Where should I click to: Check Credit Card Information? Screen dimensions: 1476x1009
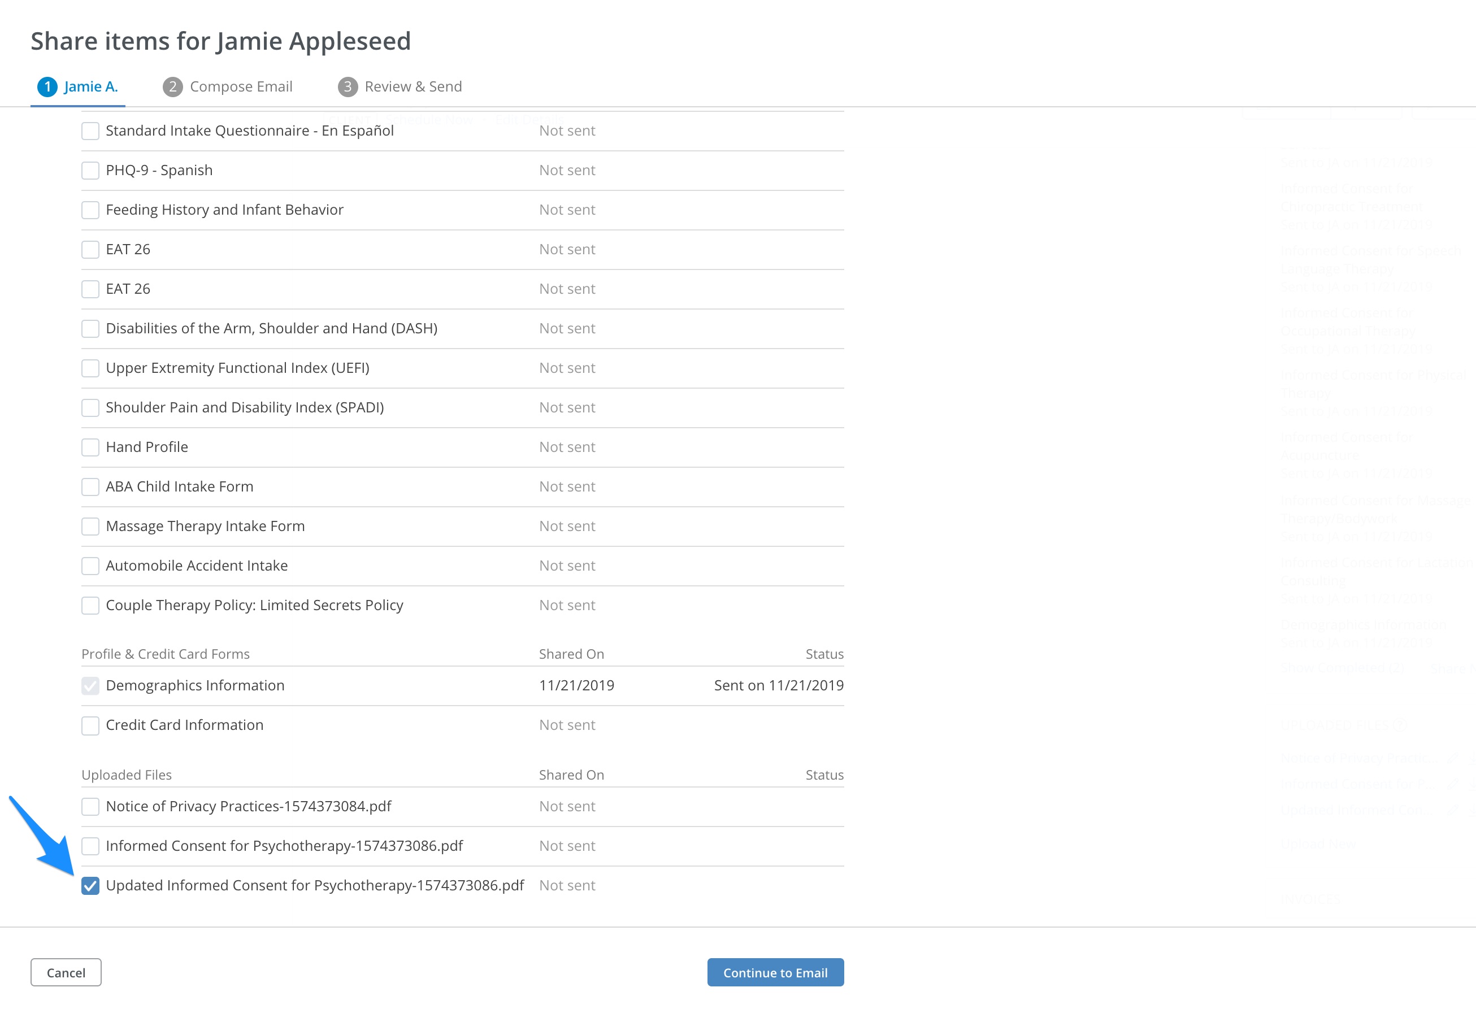click(90, 725)
